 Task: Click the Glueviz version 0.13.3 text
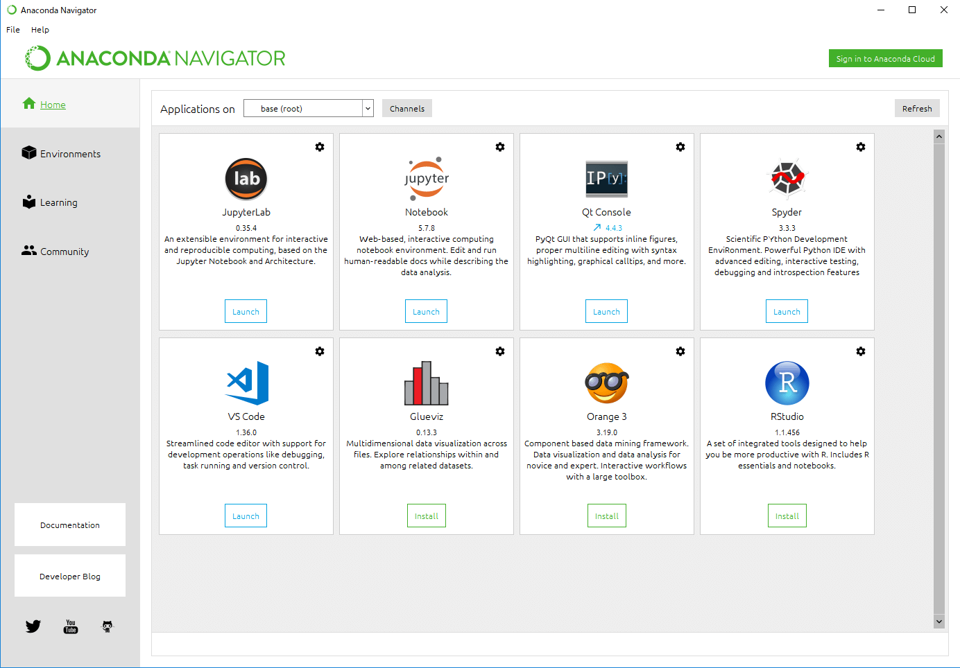[427, 432]
